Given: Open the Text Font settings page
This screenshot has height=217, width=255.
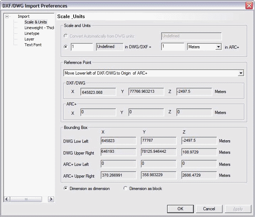Looking at the screenshot, I should point(33,45).
